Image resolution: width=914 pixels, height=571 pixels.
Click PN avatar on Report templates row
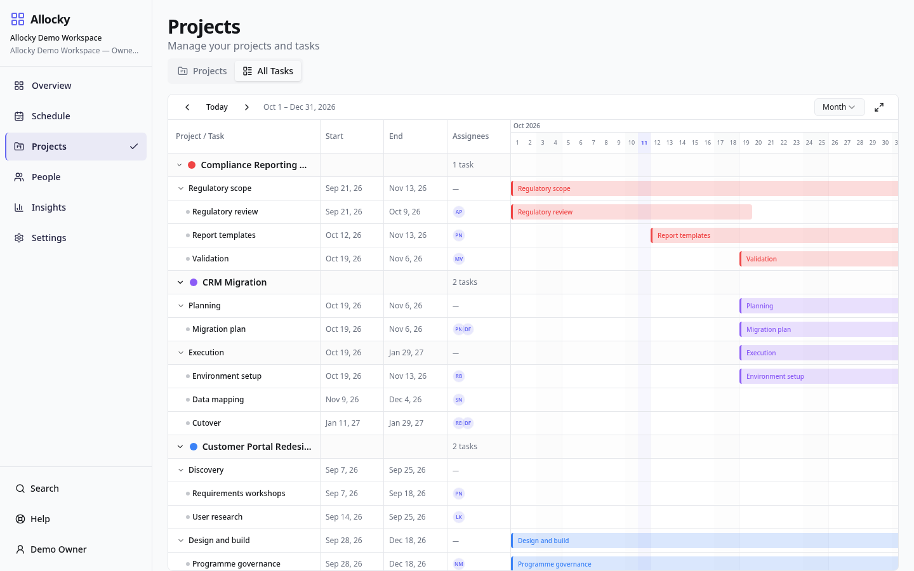[x=459, y=235]
